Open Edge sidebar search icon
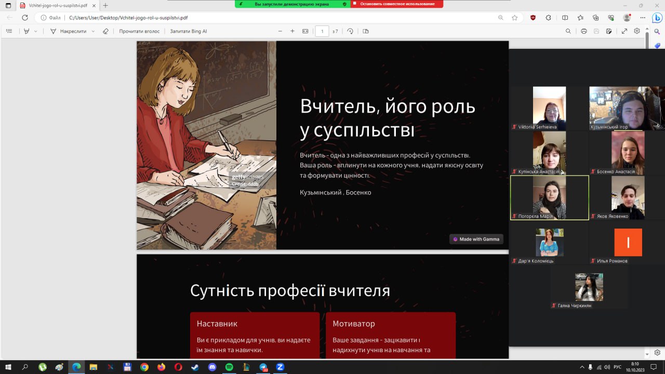This screenshot has height=374, width=665. tap(657, 32)
